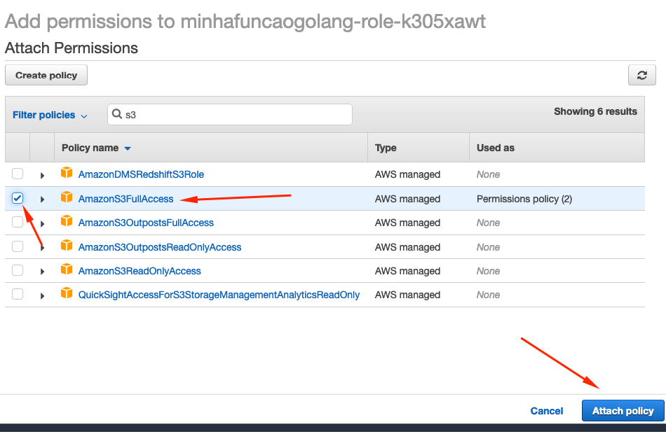Screen dimensions: 666x434
Task: Click the policy icon beside AmazonS3OutpostsReadOnlyAccess
Action: point(67,246)
